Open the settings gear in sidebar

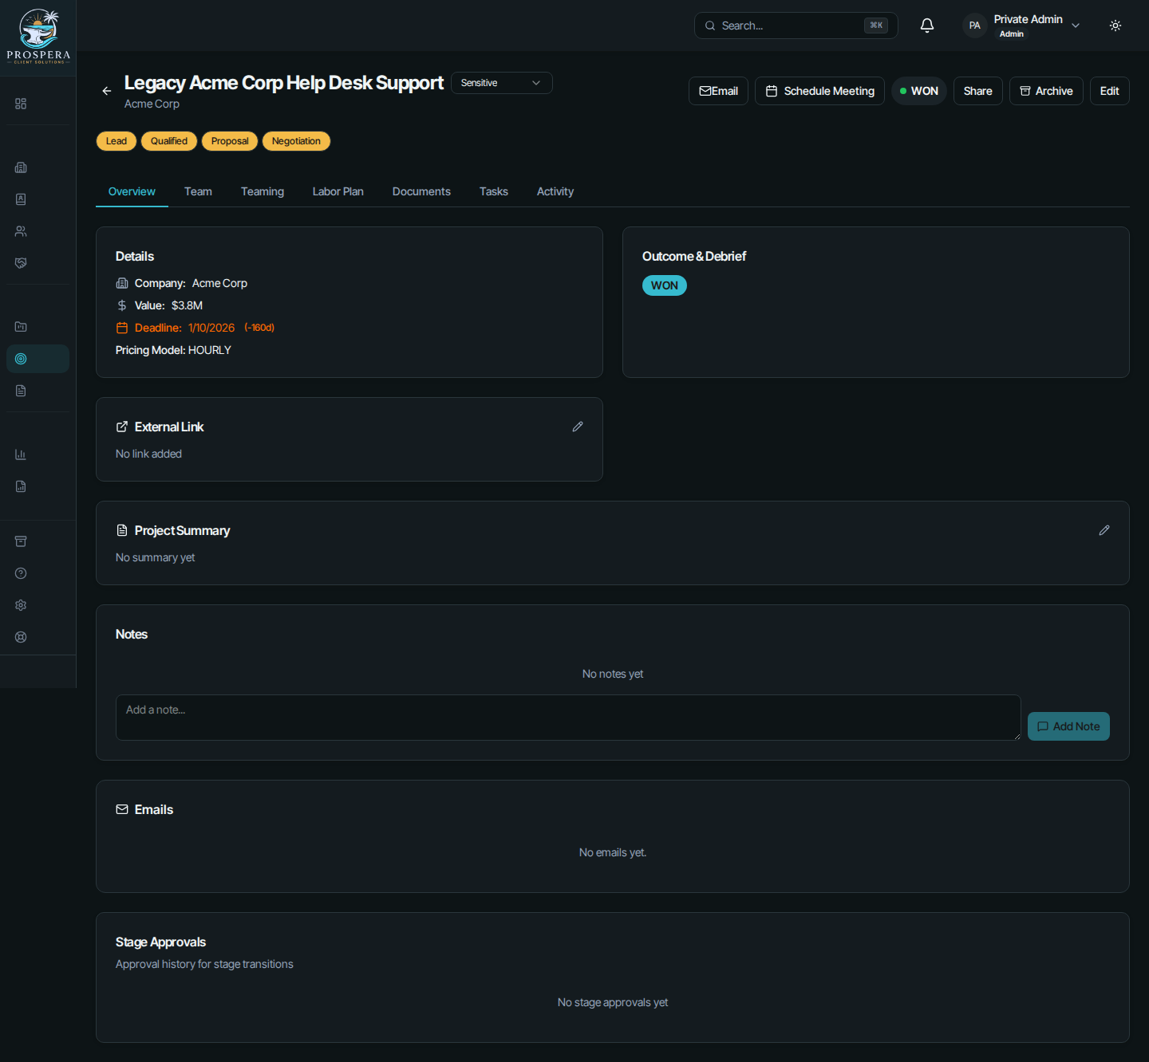21,605
